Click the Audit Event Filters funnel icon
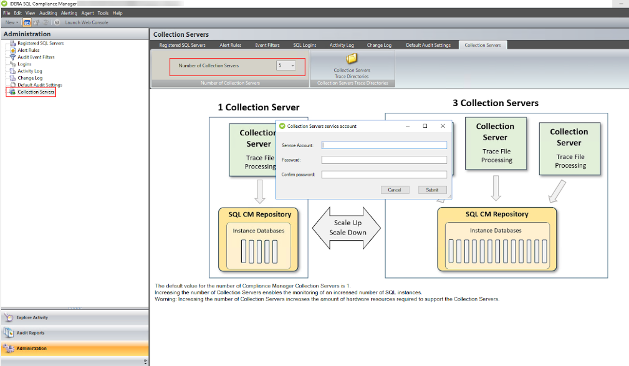 [x=13, y=57]
